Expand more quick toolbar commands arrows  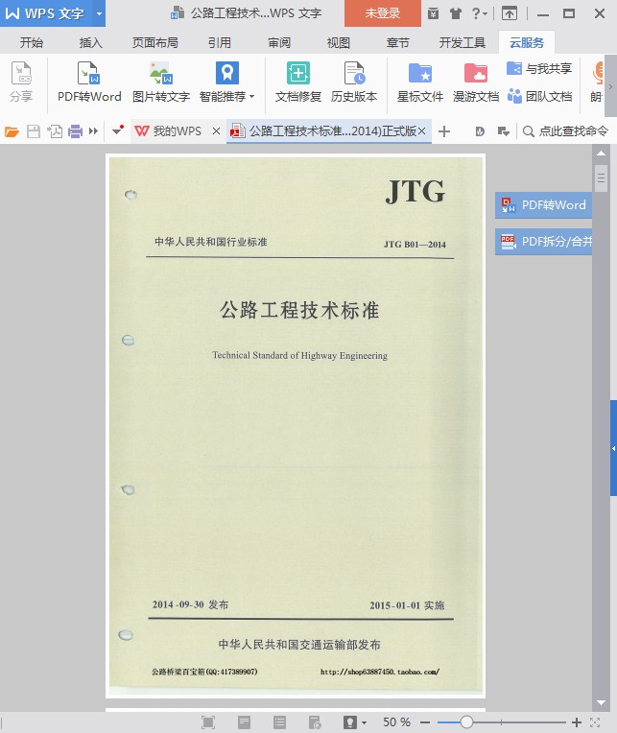(93, 131)
